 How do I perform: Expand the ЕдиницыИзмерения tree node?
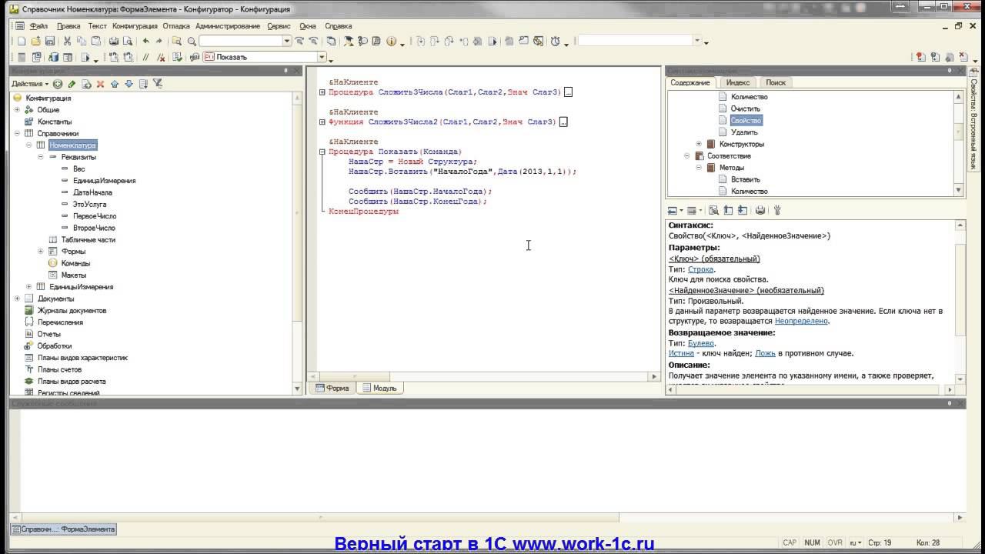pos(29,287)
